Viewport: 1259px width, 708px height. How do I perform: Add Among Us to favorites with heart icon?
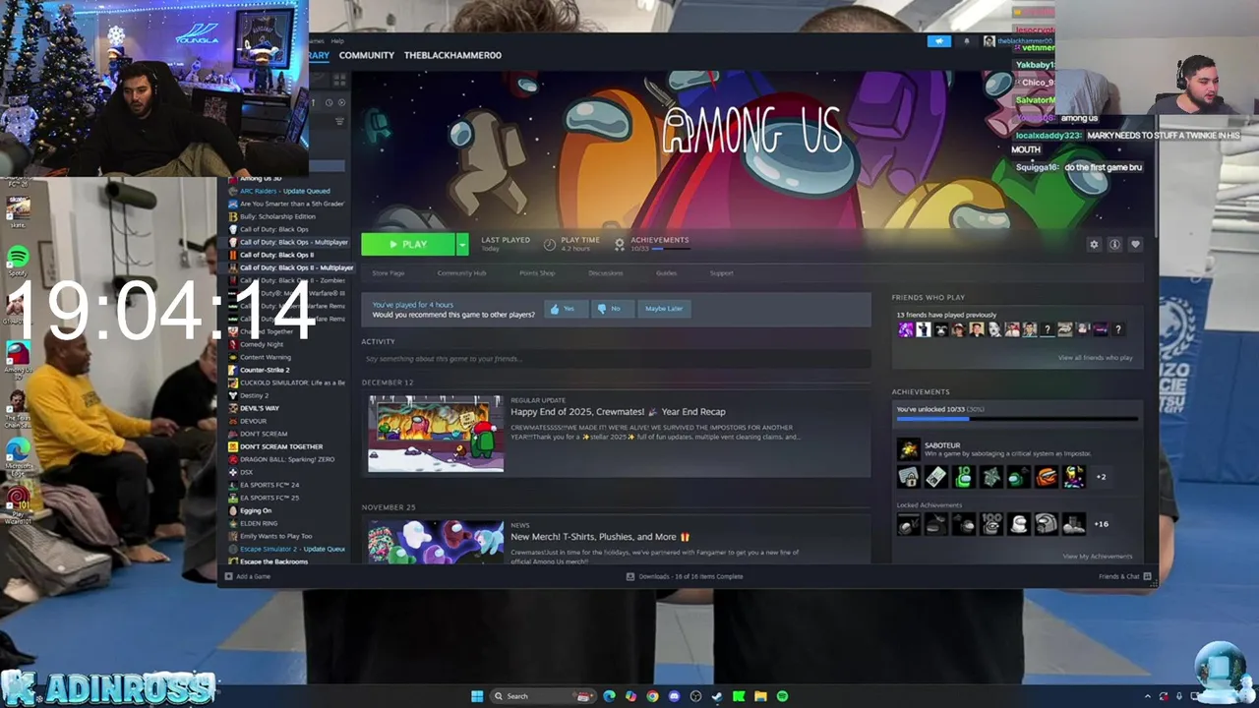(1135, 244)
